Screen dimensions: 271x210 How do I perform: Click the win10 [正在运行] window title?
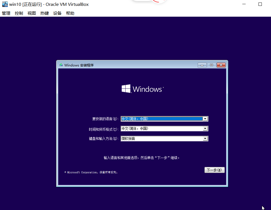[x=49, y=4]
